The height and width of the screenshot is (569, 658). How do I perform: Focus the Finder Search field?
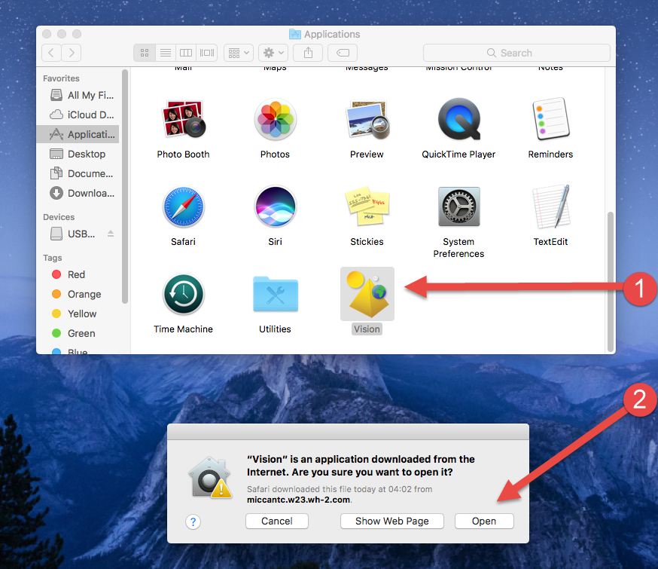point(516,53)
